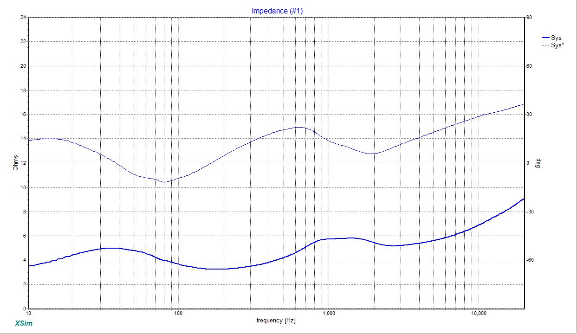The height and width of the screenshot is (334, 577).
Task: Click the -30 degree axis value
Action: coord(531,212)
